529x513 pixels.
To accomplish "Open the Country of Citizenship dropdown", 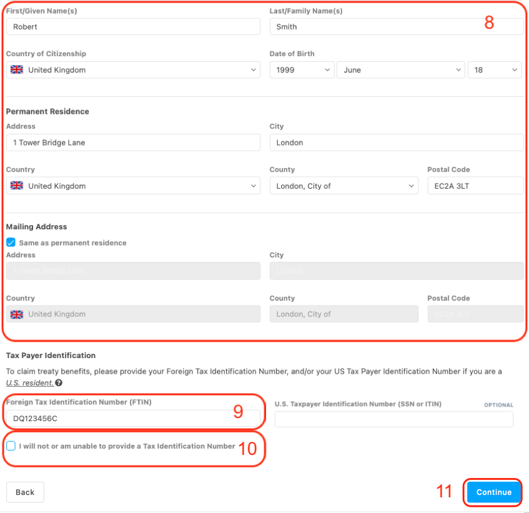I will 132,70.
